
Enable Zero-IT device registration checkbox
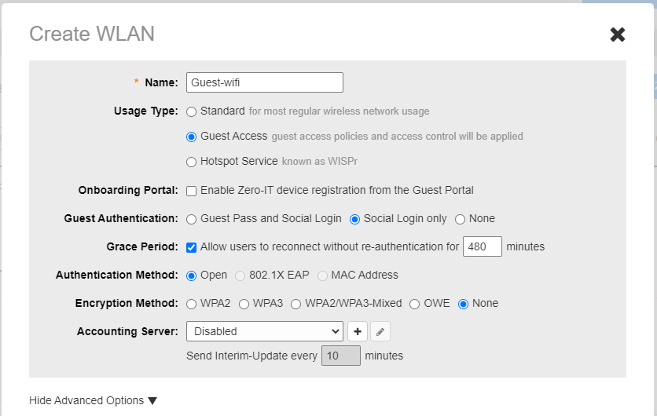click(x=192, y=191)
